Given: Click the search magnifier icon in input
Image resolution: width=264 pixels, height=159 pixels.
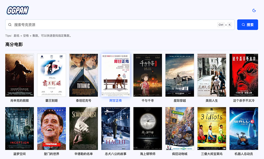Looking at the screenshot, I should pos(10,25).
